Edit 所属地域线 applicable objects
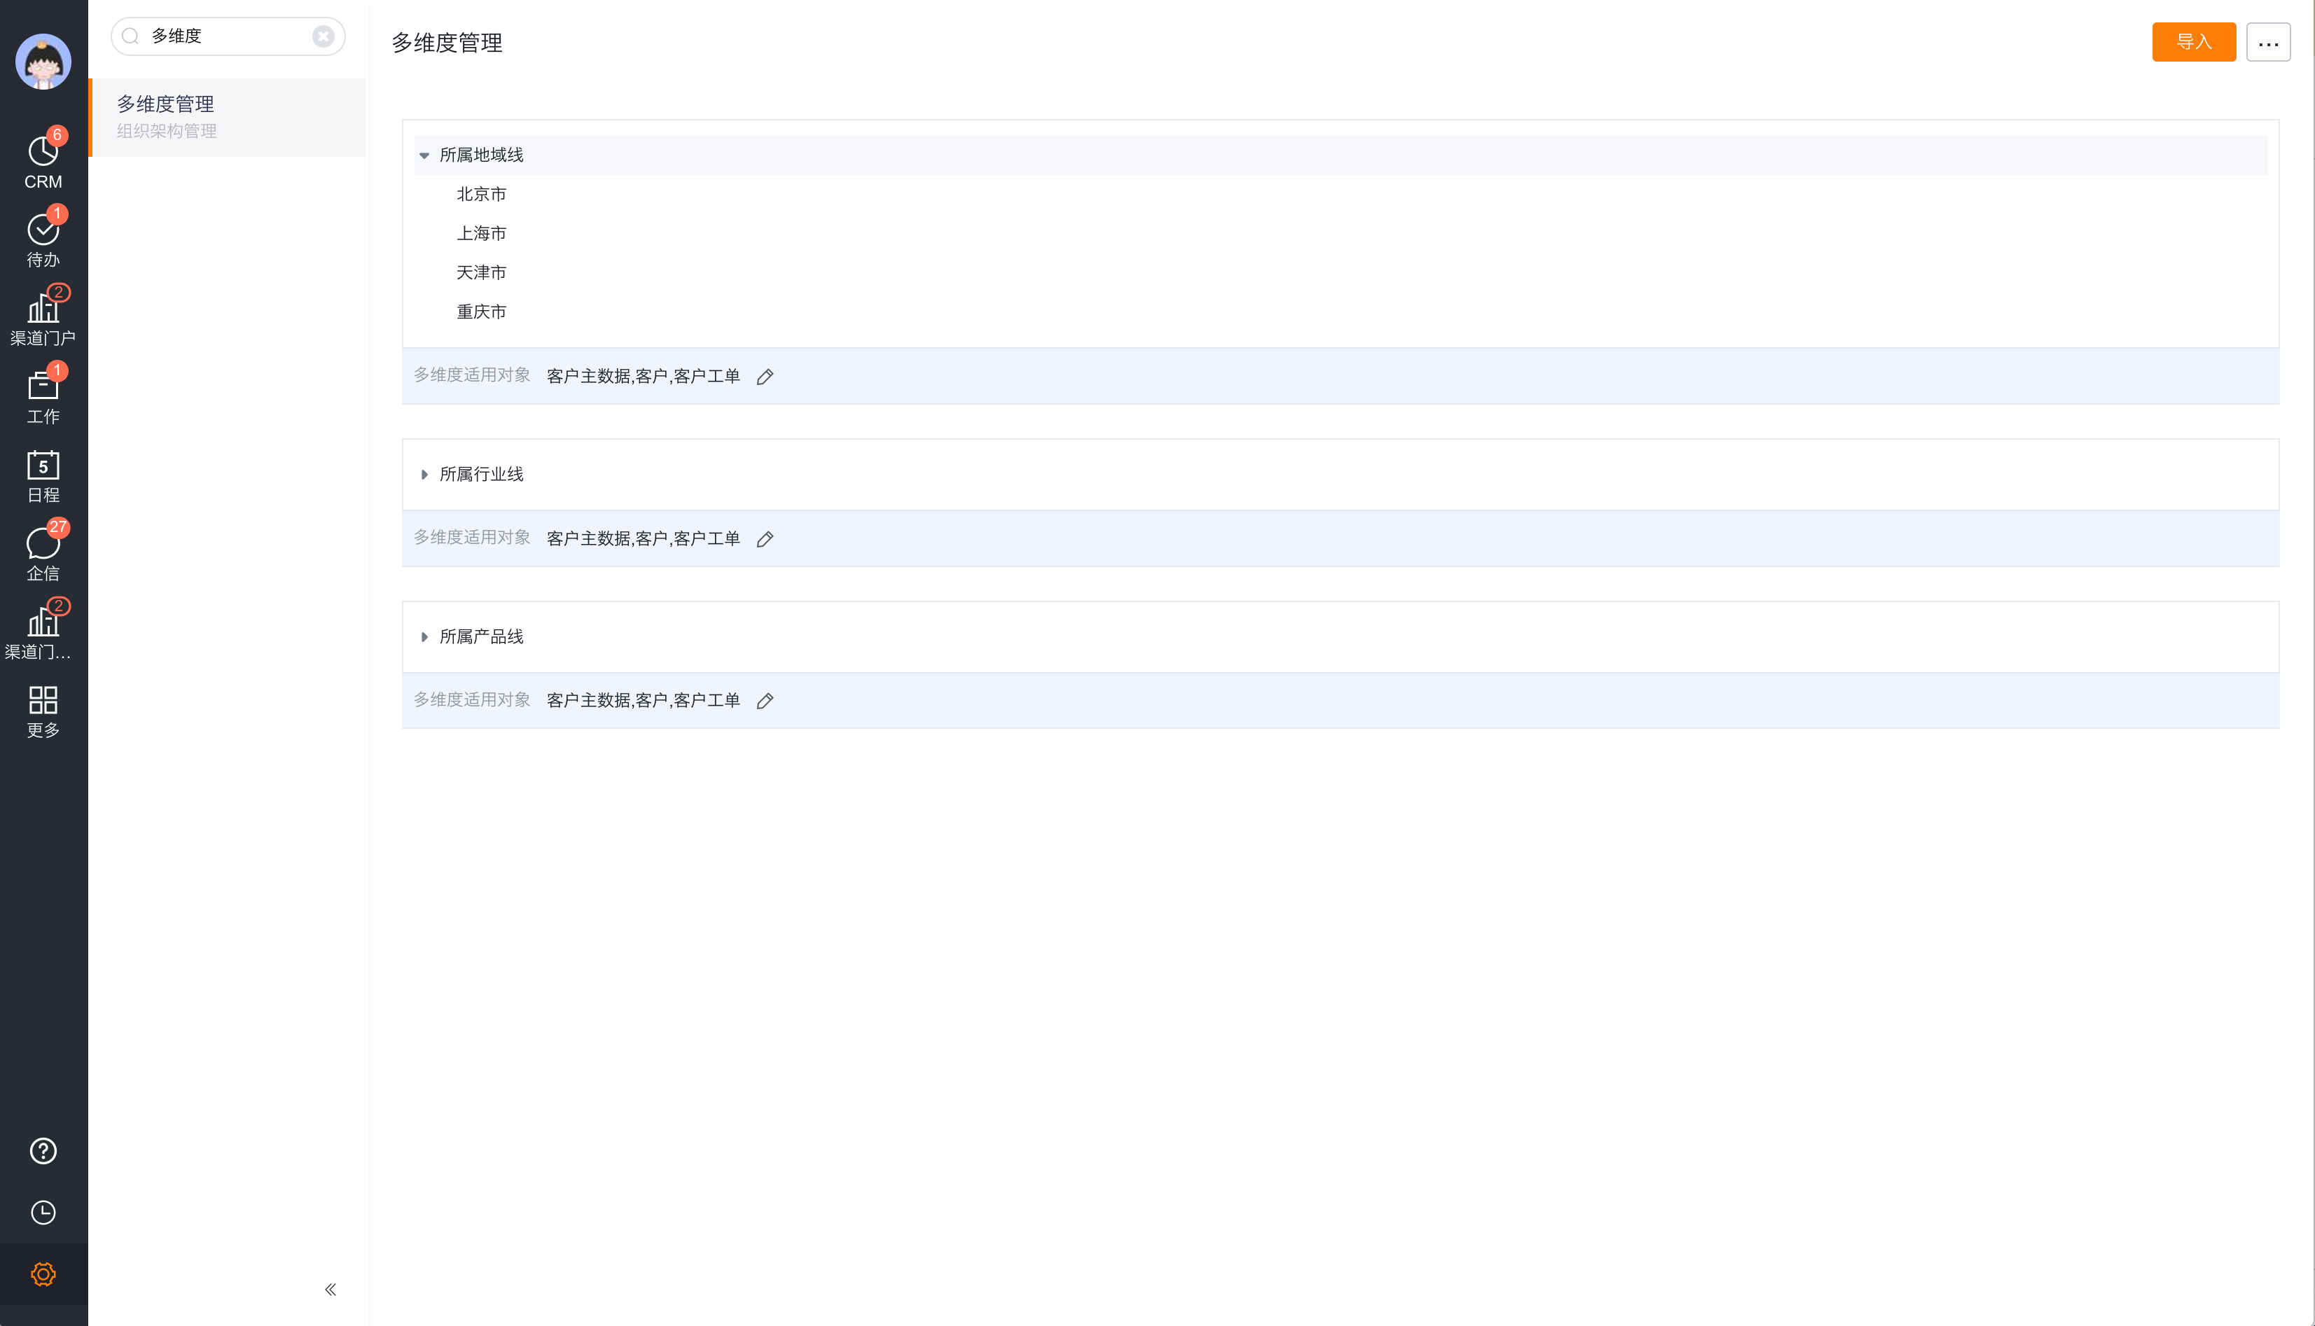The height and width of the screenshot is (1326, 2315). pos(765,377)
